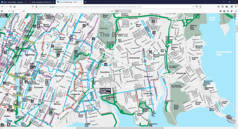Switch to Mail - Outlook tab
This screenshot has height=129, width=238.
point(14,2)
